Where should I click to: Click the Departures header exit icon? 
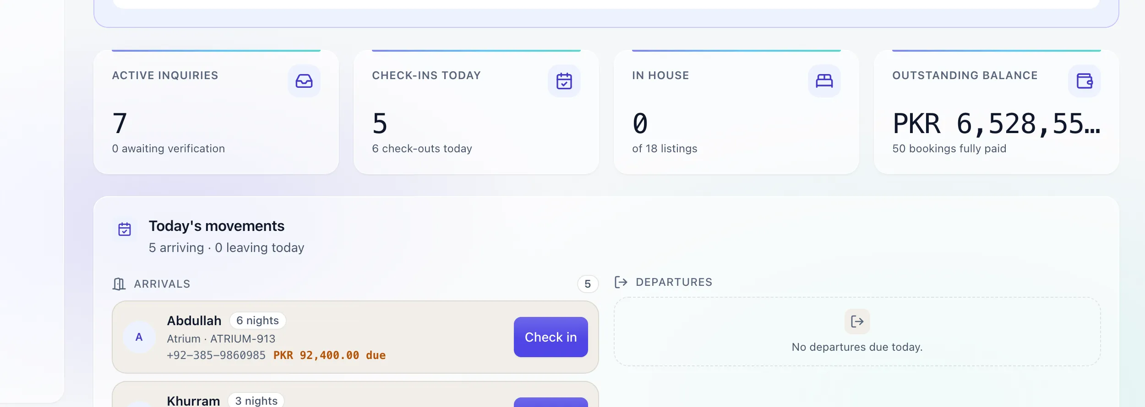pyautogui.click(x=621, y=282)
